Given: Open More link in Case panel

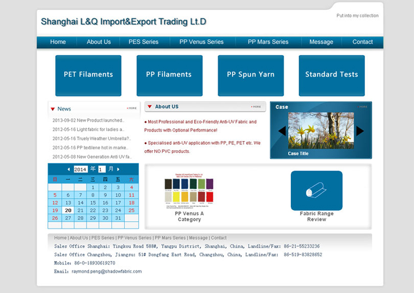Looking at the screenshot, I should (x=363, y=107).
